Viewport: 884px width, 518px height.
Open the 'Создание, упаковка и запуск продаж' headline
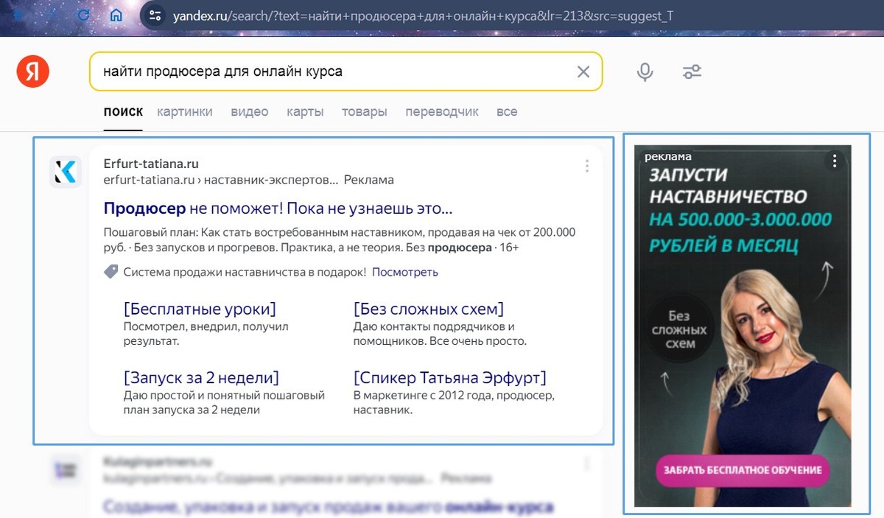point(329,507)
